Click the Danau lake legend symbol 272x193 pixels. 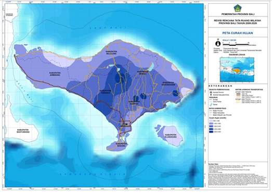coord(211,104)
